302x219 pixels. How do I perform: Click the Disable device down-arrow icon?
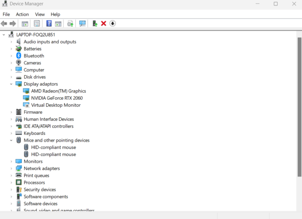(112, 24)
